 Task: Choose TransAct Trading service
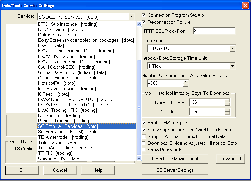[87, 148]
